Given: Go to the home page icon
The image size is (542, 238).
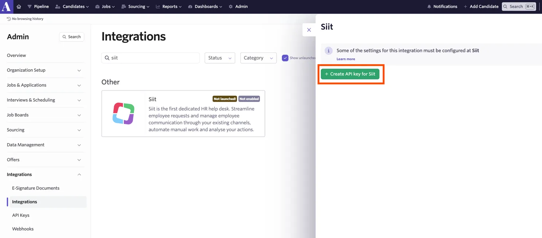Looking at the screenshot, I should 19,7.
